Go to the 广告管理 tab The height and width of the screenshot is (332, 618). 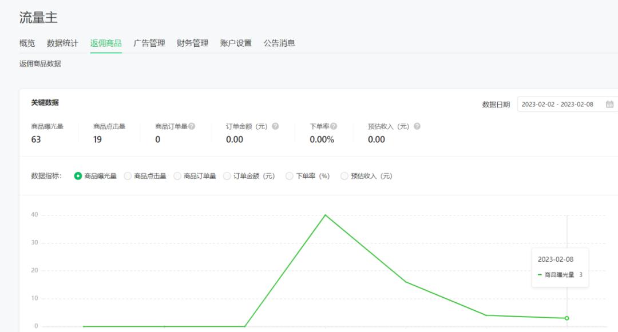pyautogui.click(x=150, y=43)
